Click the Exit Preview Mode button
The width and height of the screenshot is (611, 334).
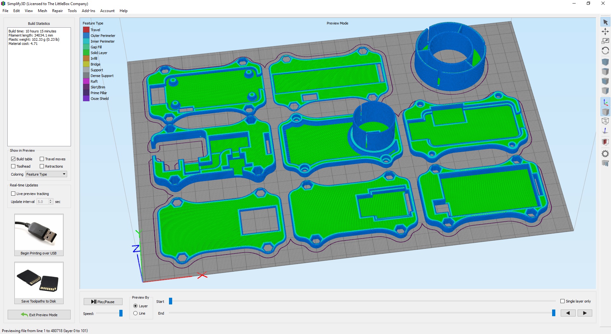(x=39, y=315)
